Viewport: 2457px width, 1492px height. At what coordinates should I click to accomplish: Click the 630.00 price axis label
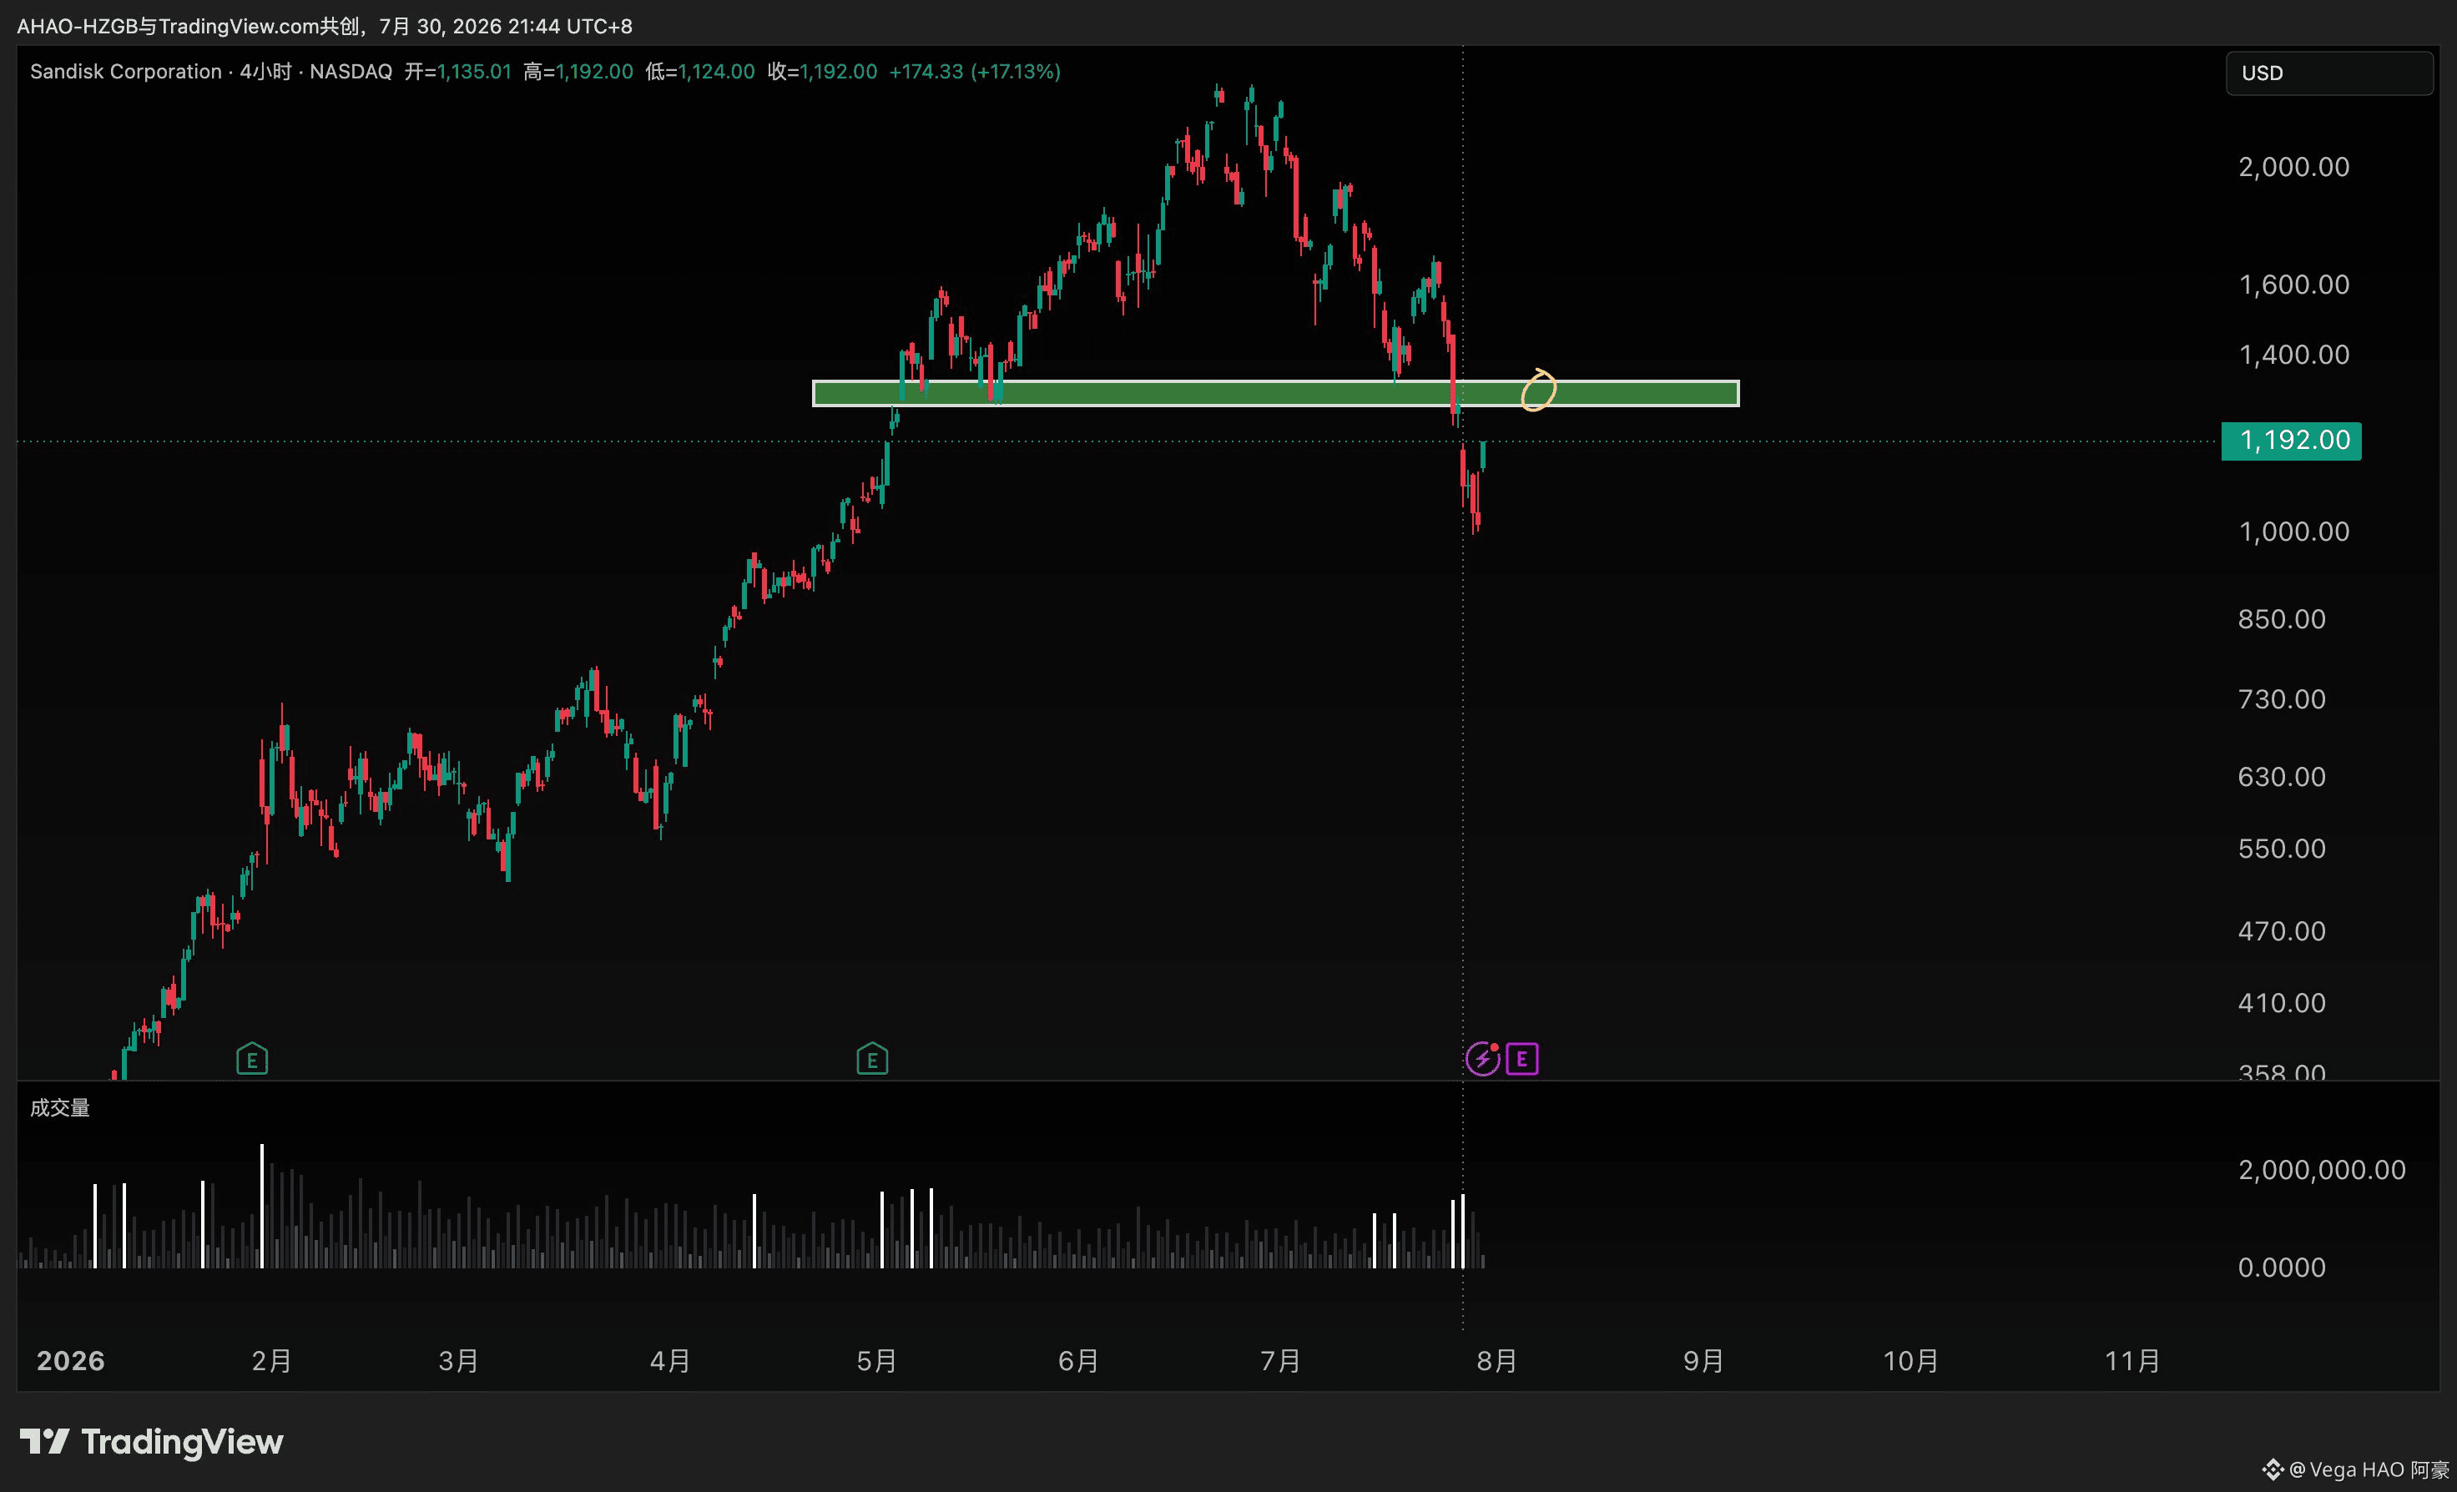[x=2282, y=777]
